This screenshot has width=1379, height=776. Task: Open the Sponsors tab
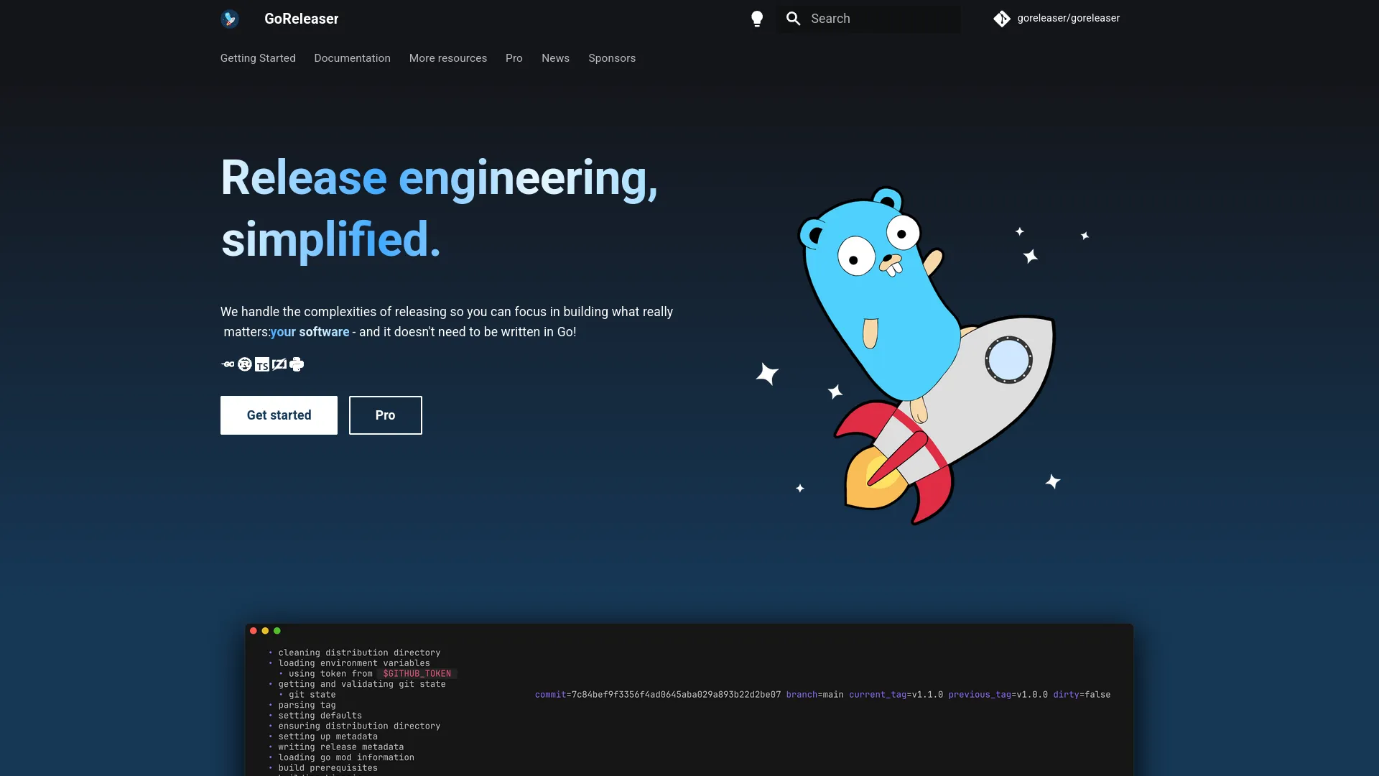[612, 58]
